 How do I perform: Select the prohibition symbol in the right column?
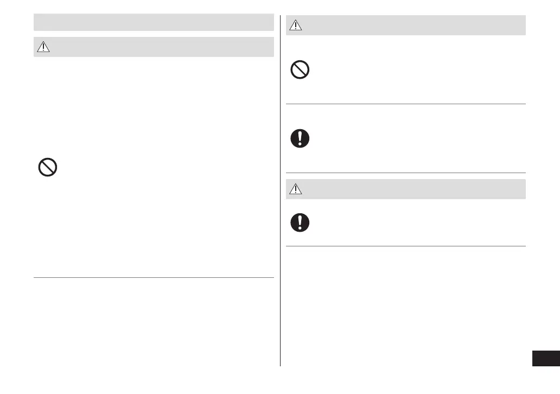[300, 70]
